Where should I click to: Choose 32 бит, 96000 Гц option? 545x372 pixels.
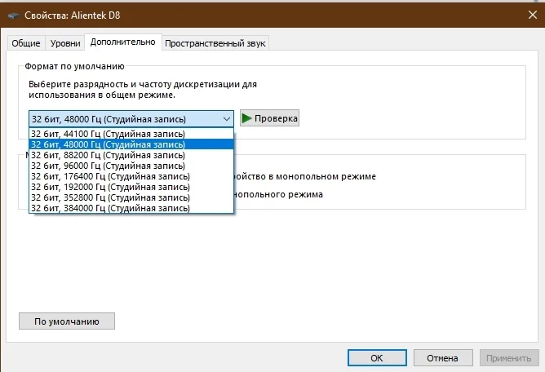[x=131, y=166]
